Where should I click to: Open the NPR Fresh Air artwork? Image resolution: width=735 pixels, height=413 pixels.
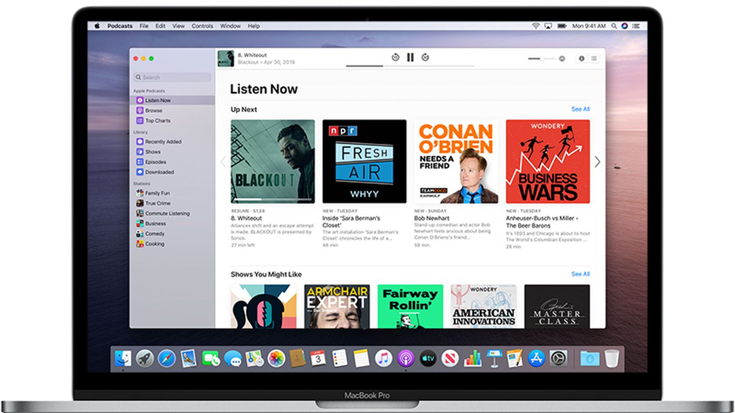(364, 162)
